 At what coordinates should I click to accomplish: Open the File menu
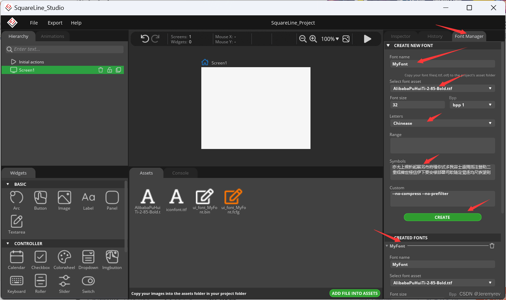coord(34,23)
